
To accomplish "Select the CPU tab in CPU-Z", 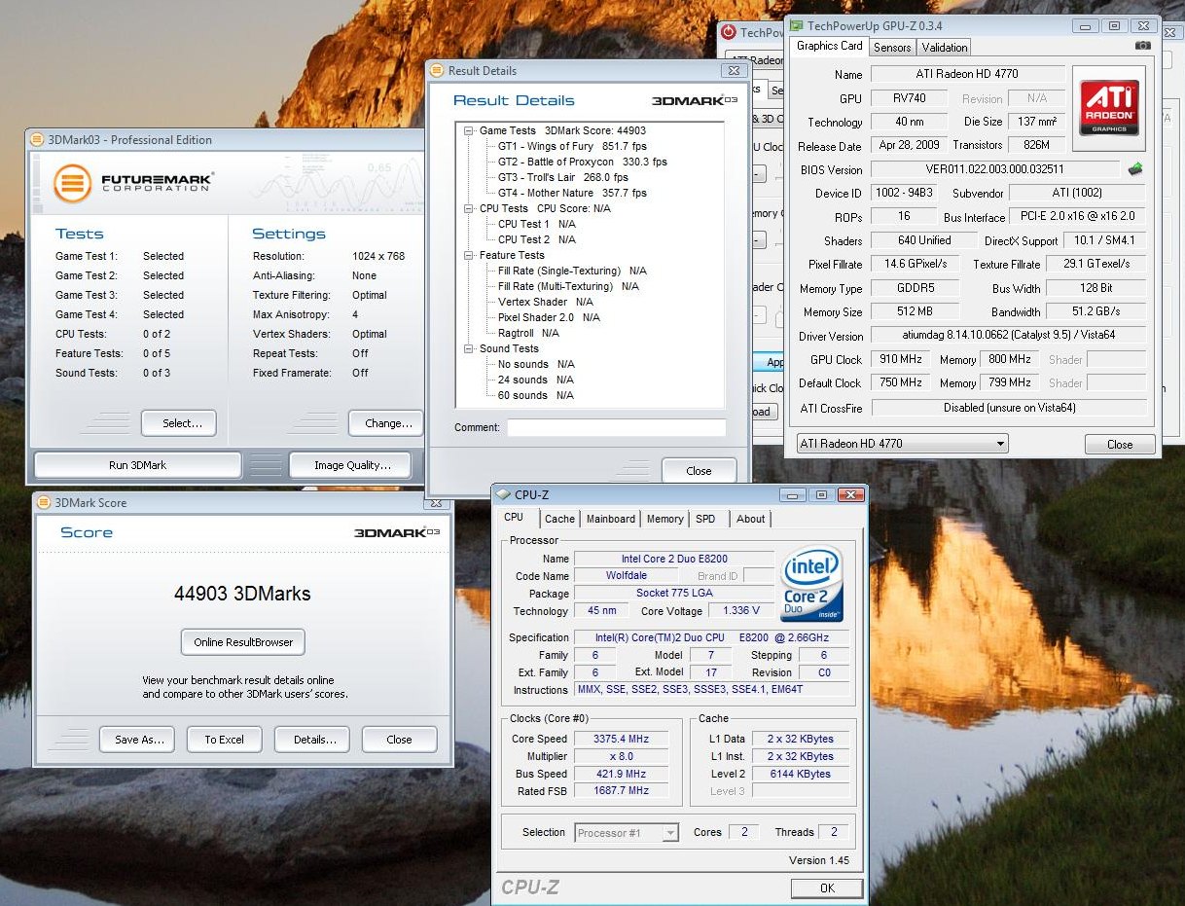I will [x=514, y=518].
